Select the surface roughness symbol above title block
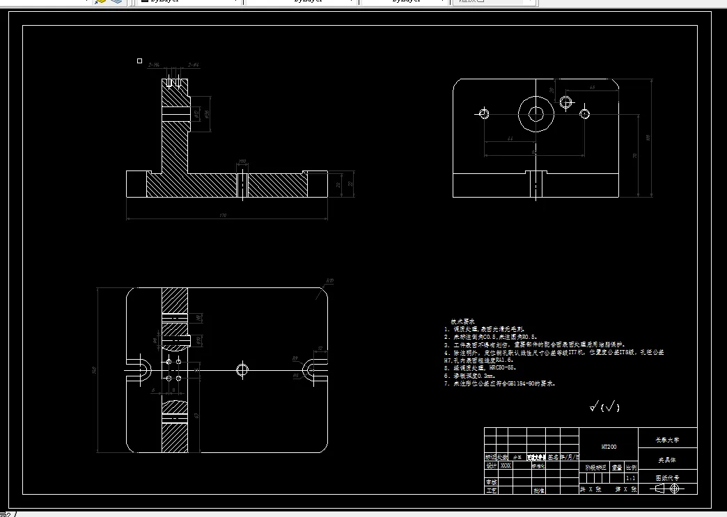The image size is (727, 517). click(604, 406)
